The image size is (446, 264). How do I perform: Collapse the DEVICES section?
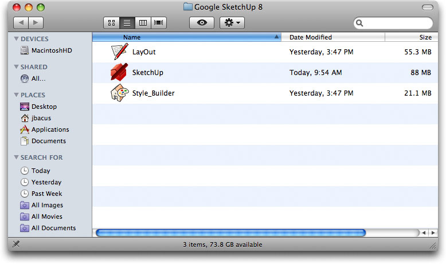click(x=16, y=38)
